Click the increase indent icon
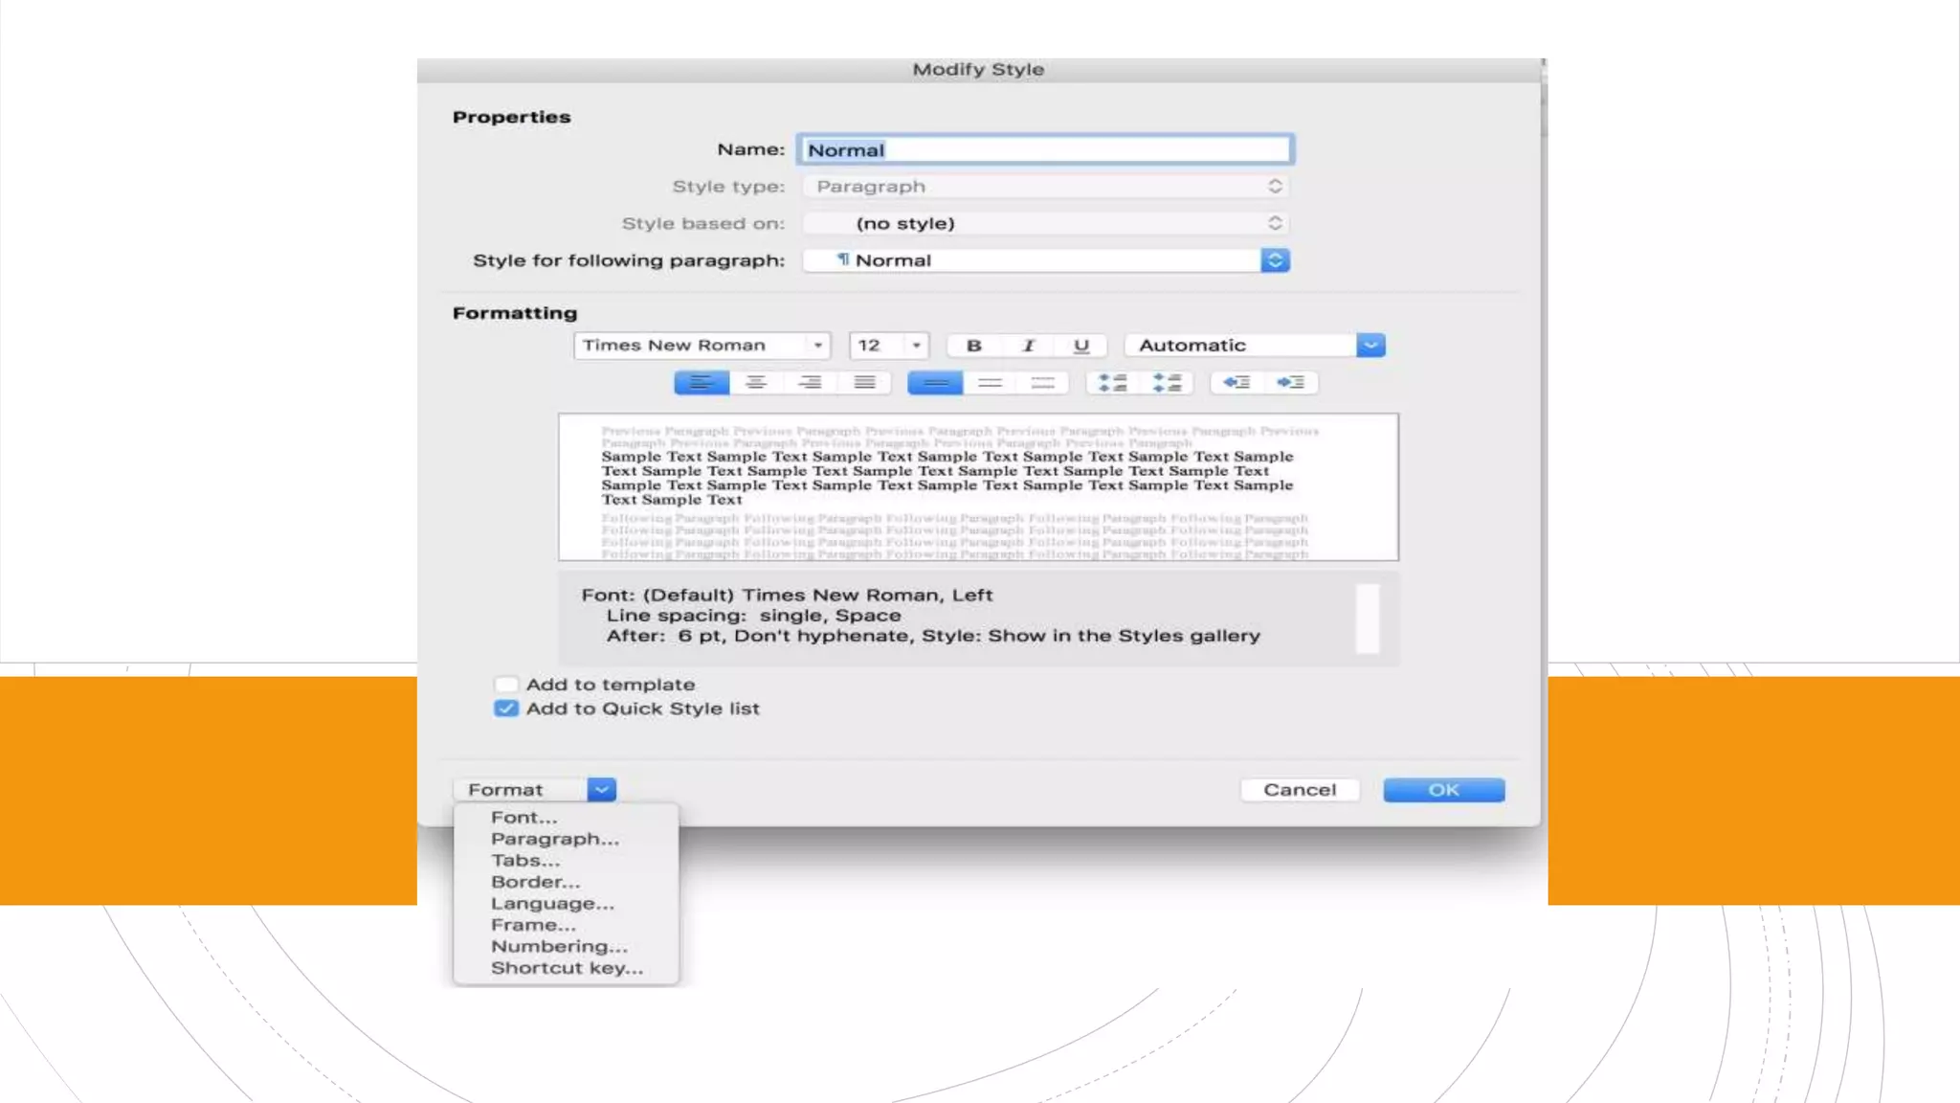This screenshot has width=1960, height=1103. pyautogui.click(x=1290, y=383)
